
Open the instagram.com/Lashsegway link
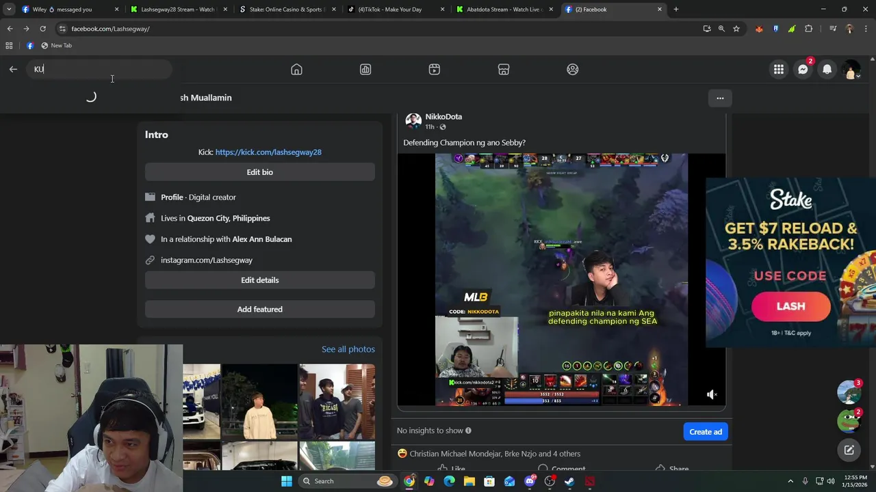coord(207,260)
